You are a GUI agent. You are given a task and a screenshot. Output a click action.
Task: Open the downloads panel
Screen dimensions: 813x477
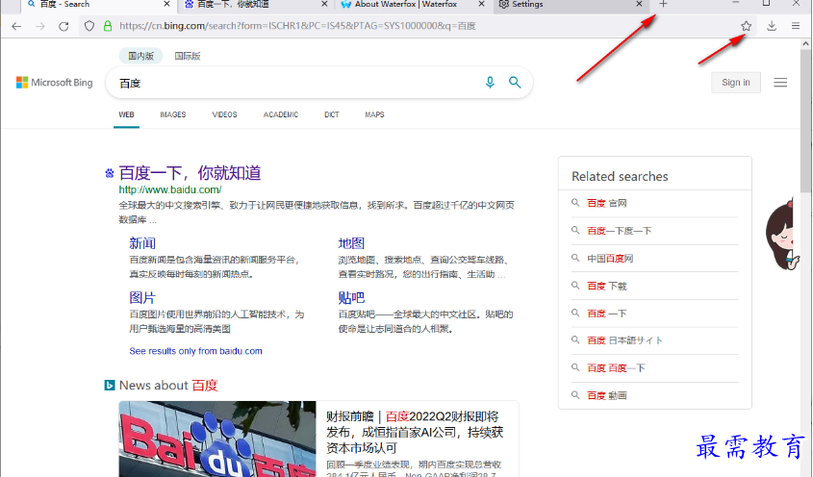pos(772,26)
